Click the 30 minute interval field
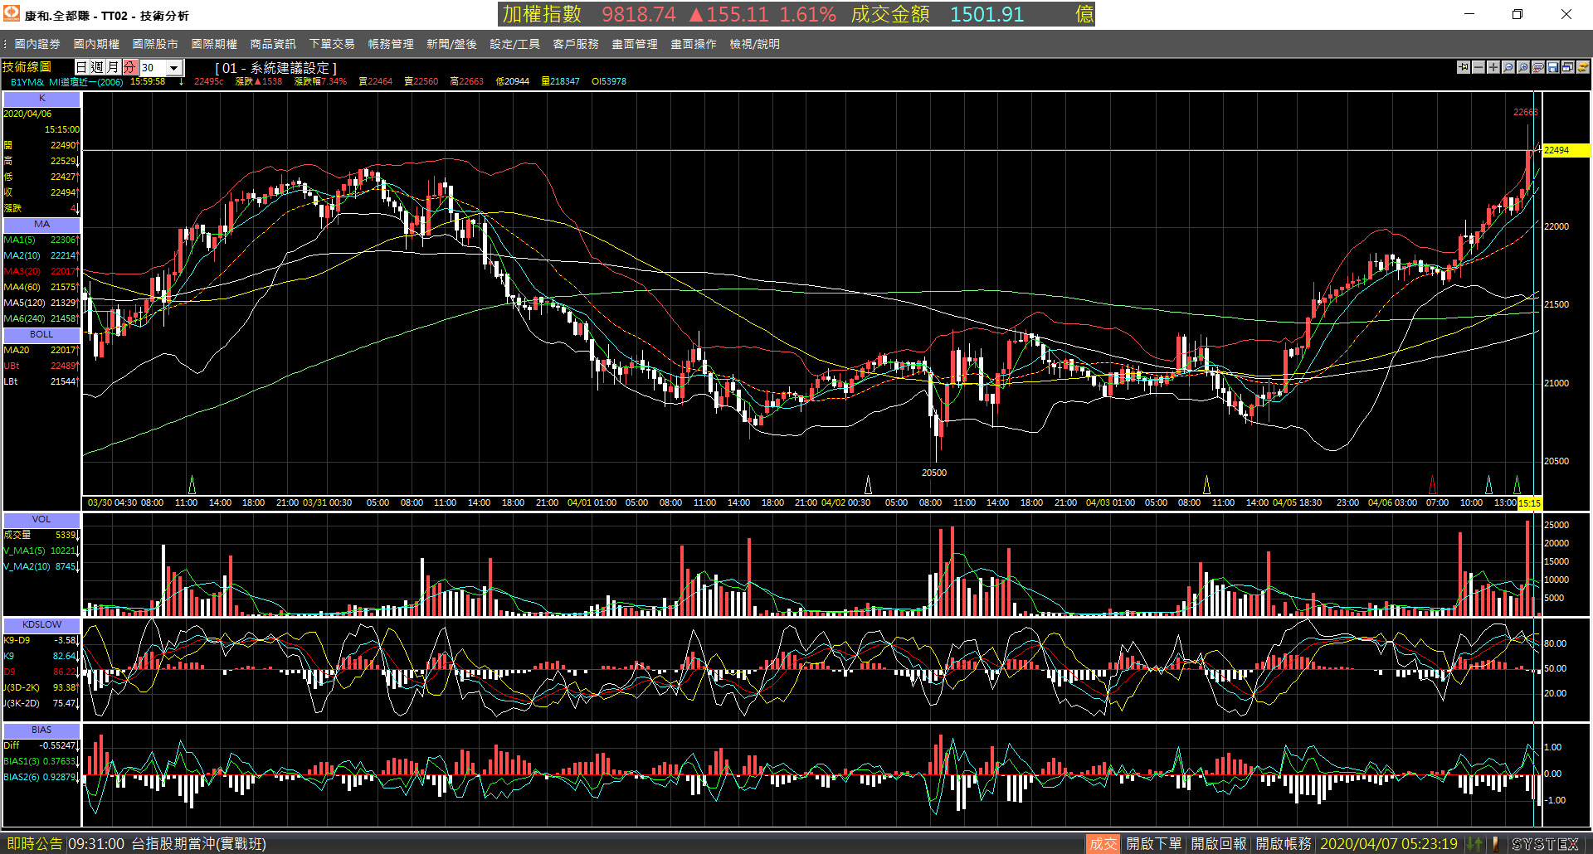This screenshot has height=854, width=1593. pos(153,68)
